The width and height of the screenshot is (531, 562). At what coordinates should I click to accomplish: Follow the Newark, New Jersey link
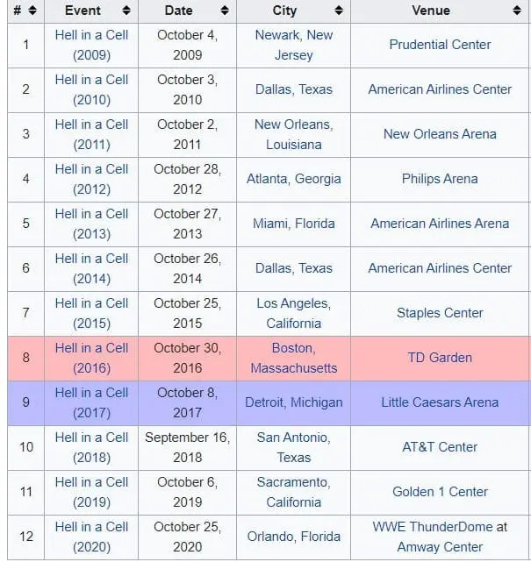click(x=293, y=45)
